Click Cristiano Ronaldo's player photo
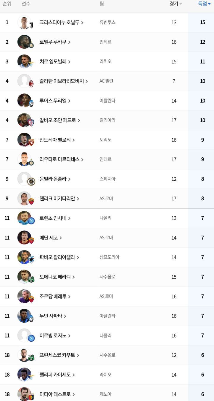Viewport: 214px width, 401px height. point(23,22)
